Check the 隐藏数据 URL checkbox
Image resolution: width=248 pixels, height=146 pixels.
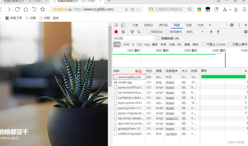tap(158, 38)
